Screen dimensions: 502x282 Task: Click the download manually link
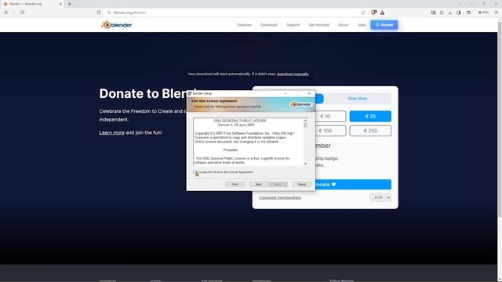[x=293, y=74]
